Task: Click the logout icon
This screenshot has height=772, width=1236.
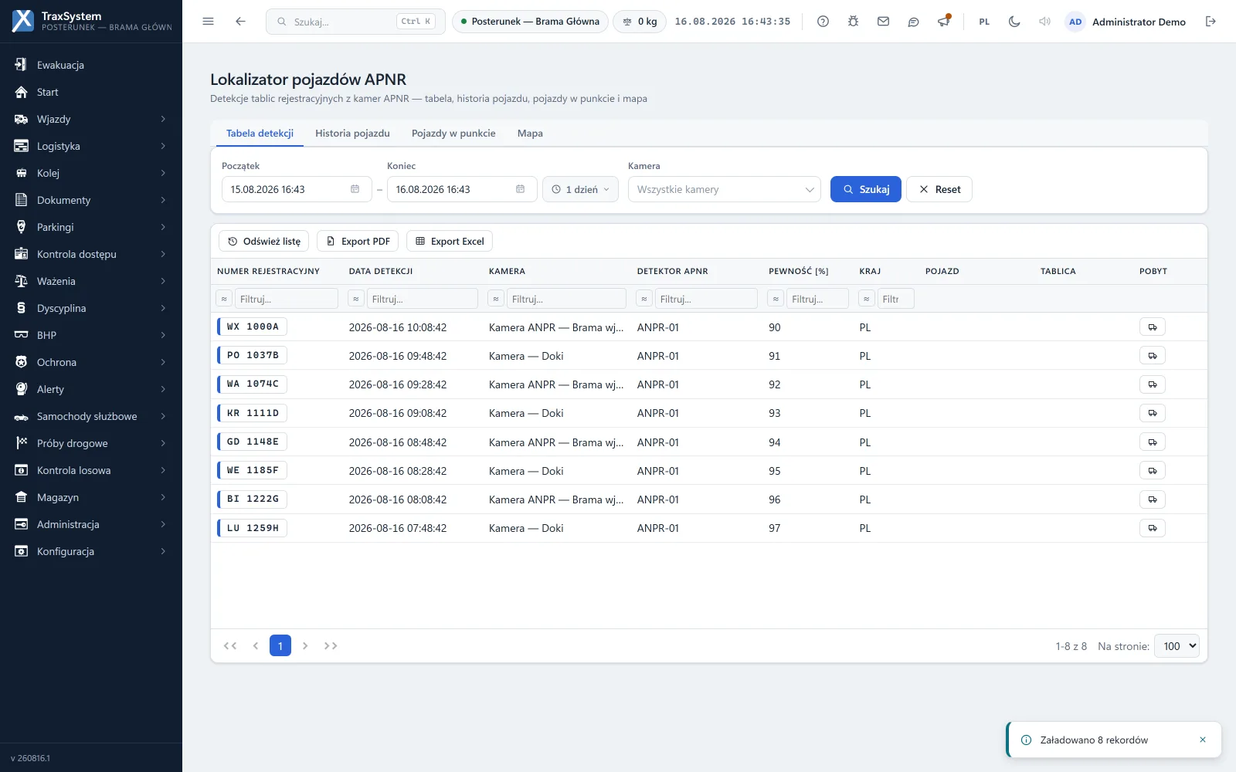Action: (1211, 22)
